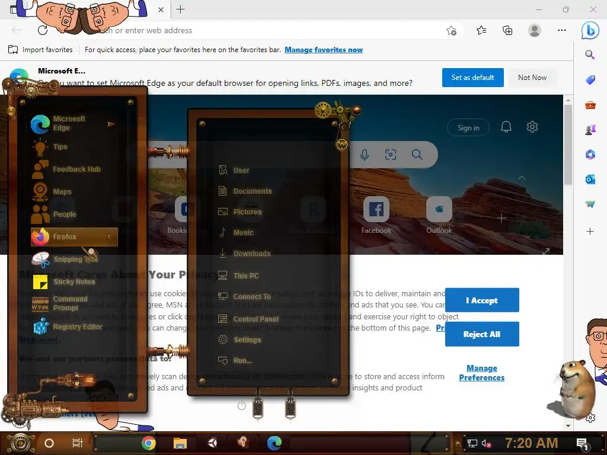Open Documents in start menu
The height and width of the screenshot is (455, 607).
245,191
